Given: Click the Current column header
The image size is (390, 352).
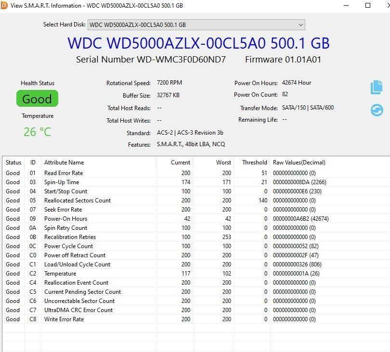Looking at the screenshot, I should tap(175, 163).
